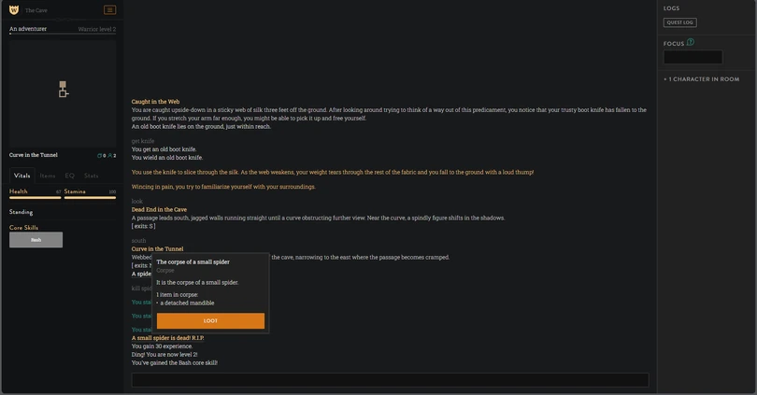Viewport: 757px width, 395px height.
Task: Click the current room marker on the minimap
Action: coord(64,93)
